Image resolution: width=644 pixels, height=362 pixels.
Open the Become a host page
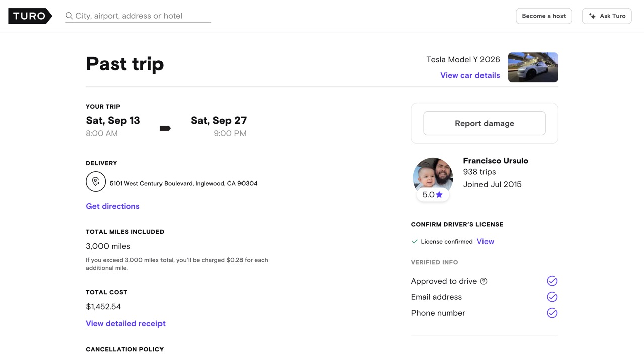543,16
